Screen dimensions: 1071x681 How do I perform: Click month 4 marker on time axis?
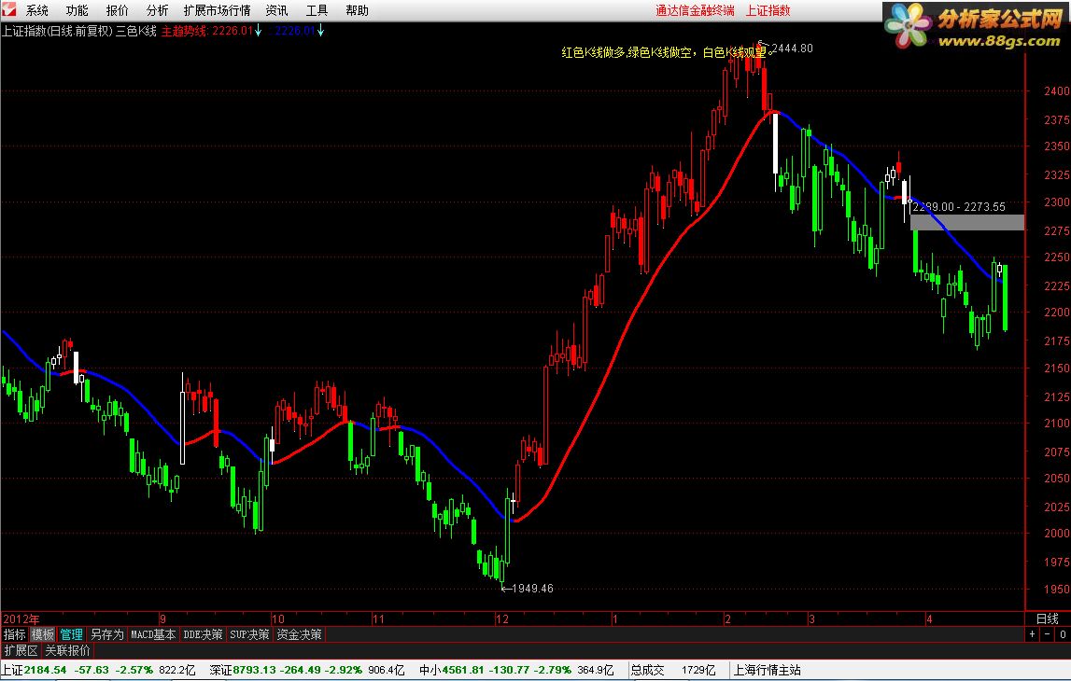(929, 618)
